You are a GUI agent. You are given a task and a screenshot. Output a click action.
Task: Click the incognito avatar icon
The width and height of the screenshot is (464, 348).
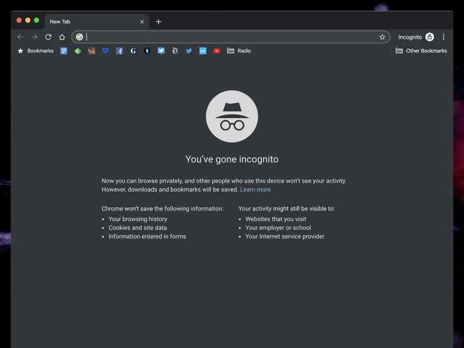click(429, 37)
